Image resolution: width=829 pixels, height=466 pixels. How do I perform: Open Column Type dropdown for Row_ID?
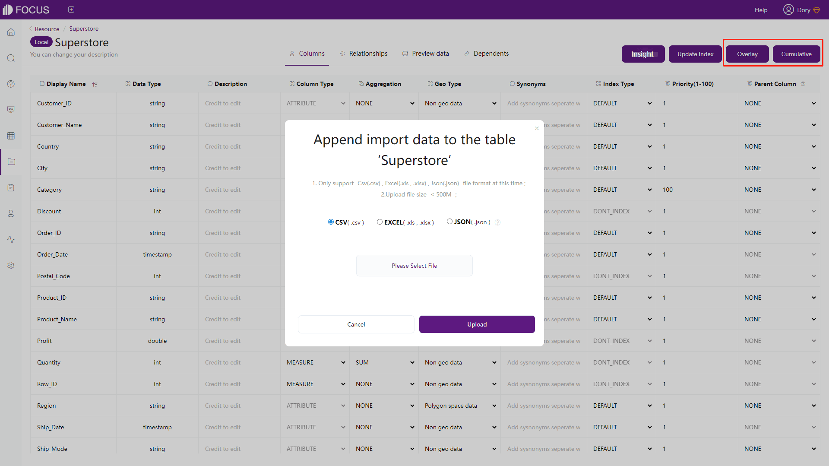click(x=315, y=384)
